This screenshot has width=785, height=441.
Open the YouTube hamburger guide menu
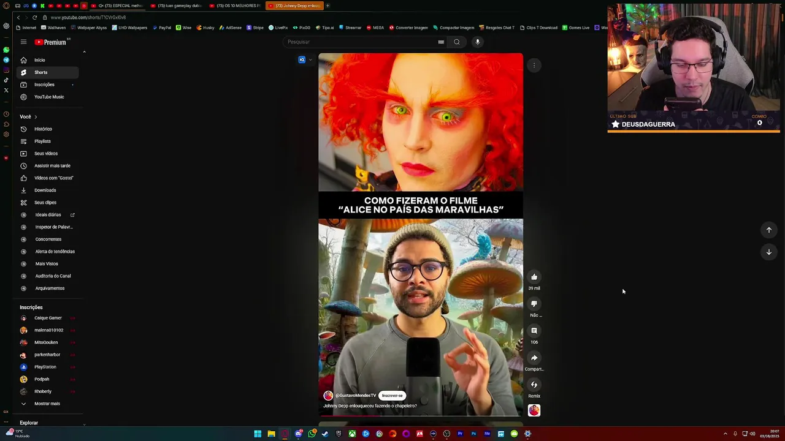pyautogui.click(x=23, y=42)
